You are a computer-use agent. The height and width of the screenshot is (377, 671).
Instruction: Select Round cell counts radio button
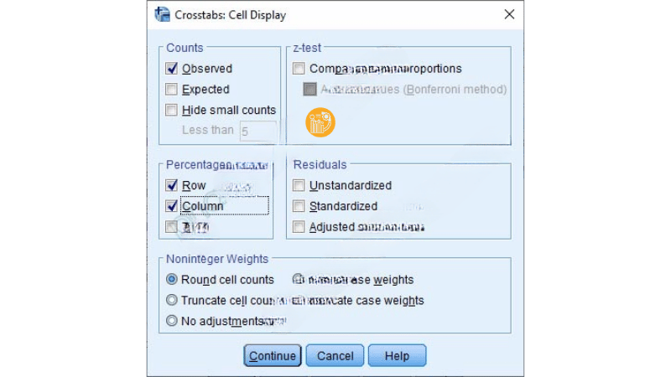[173, 280]
